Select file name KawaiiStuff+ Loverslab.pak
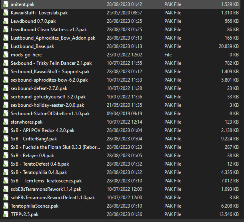The image size is (244, 222). (x=39, y=13)
